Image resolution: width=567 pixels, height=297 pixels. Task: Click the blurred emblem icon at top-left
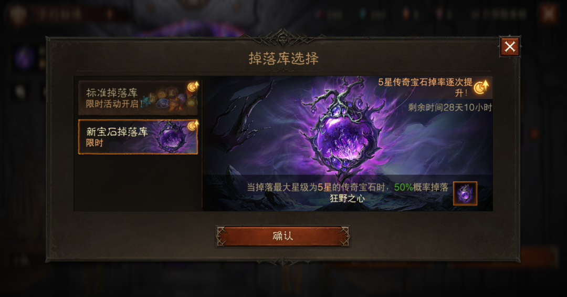18,15
